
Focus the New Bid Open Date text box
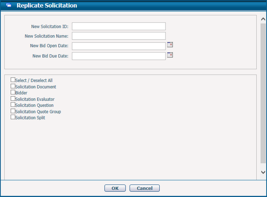tap(119, 46)
